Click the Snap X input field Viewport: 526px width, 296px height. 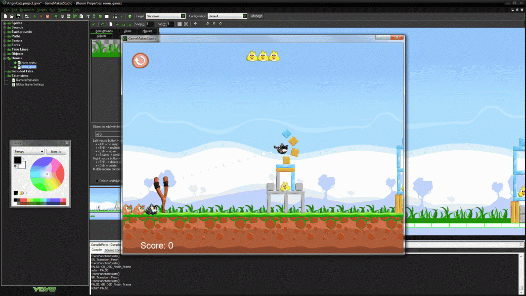(150, 24)
